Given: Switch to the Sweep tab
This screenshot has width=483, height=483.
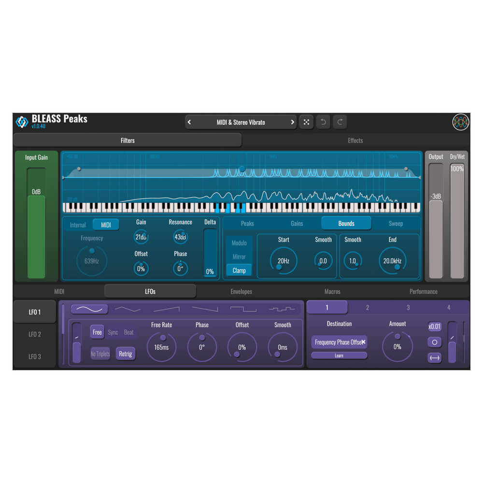Looking at the screenshot, I should click(396, 223).
